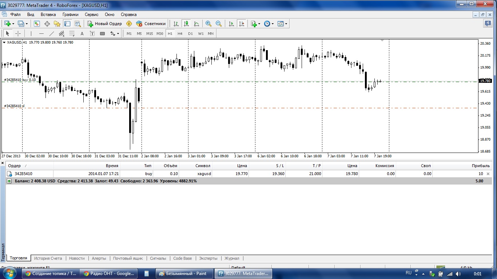Open the Графики menu
Viewport: 497px width, 279px height.
70,15
